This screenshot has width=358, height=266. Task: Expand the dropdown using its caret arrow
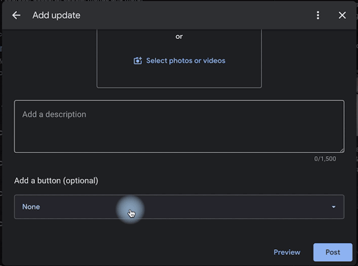click(333, 207)
